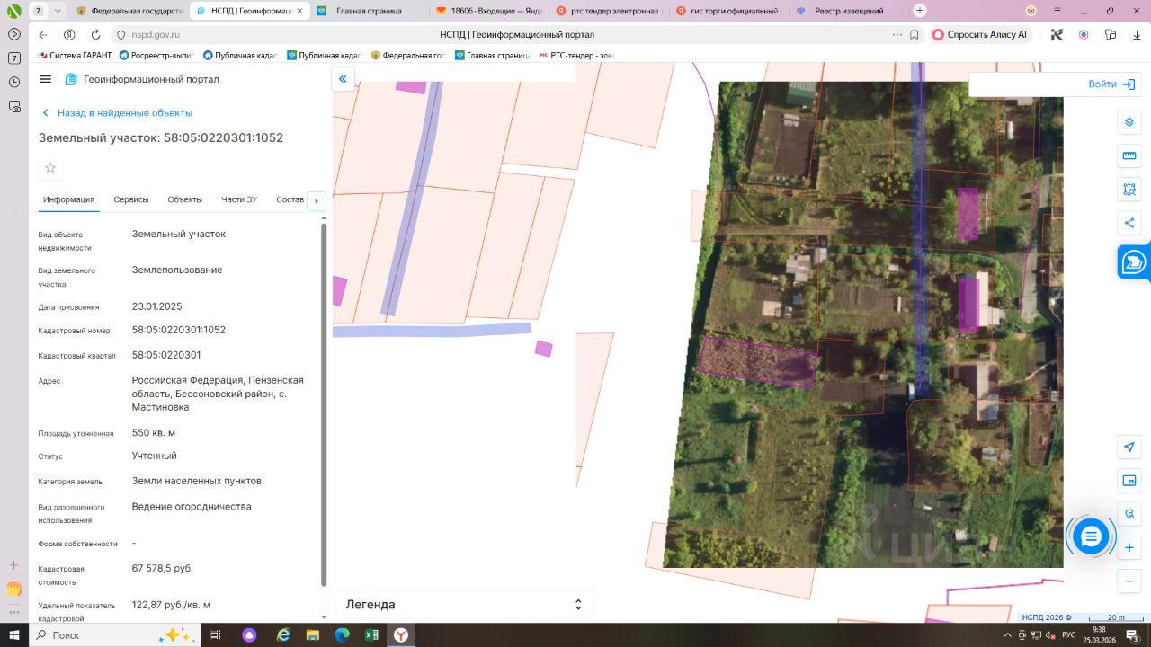The height and width of the screenshot is (647, 1151).
Task: Click the taskbar clock showing 9:38
Action: point(1100,635)
